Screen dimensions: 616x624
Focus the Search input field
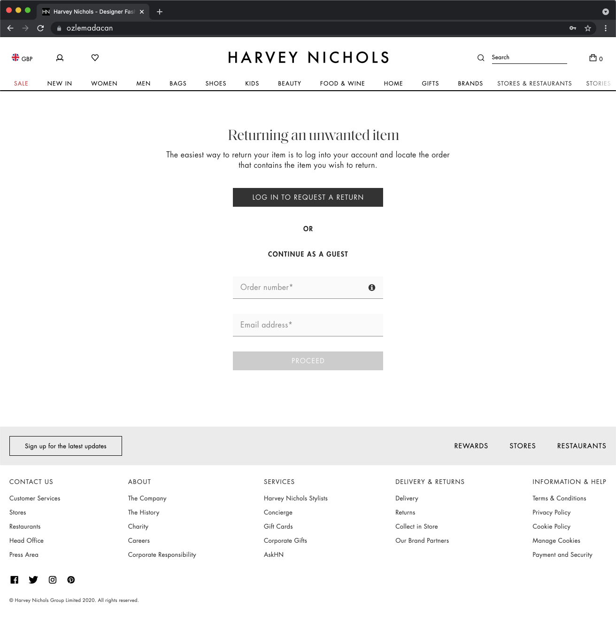click(x=529, y=57)
